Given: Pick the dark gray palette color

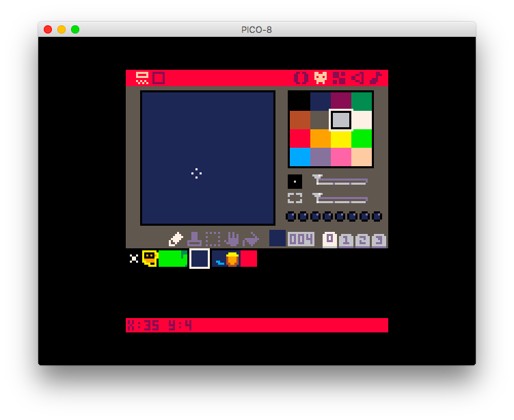Looking at the screenshot, I should click(321, 120).
